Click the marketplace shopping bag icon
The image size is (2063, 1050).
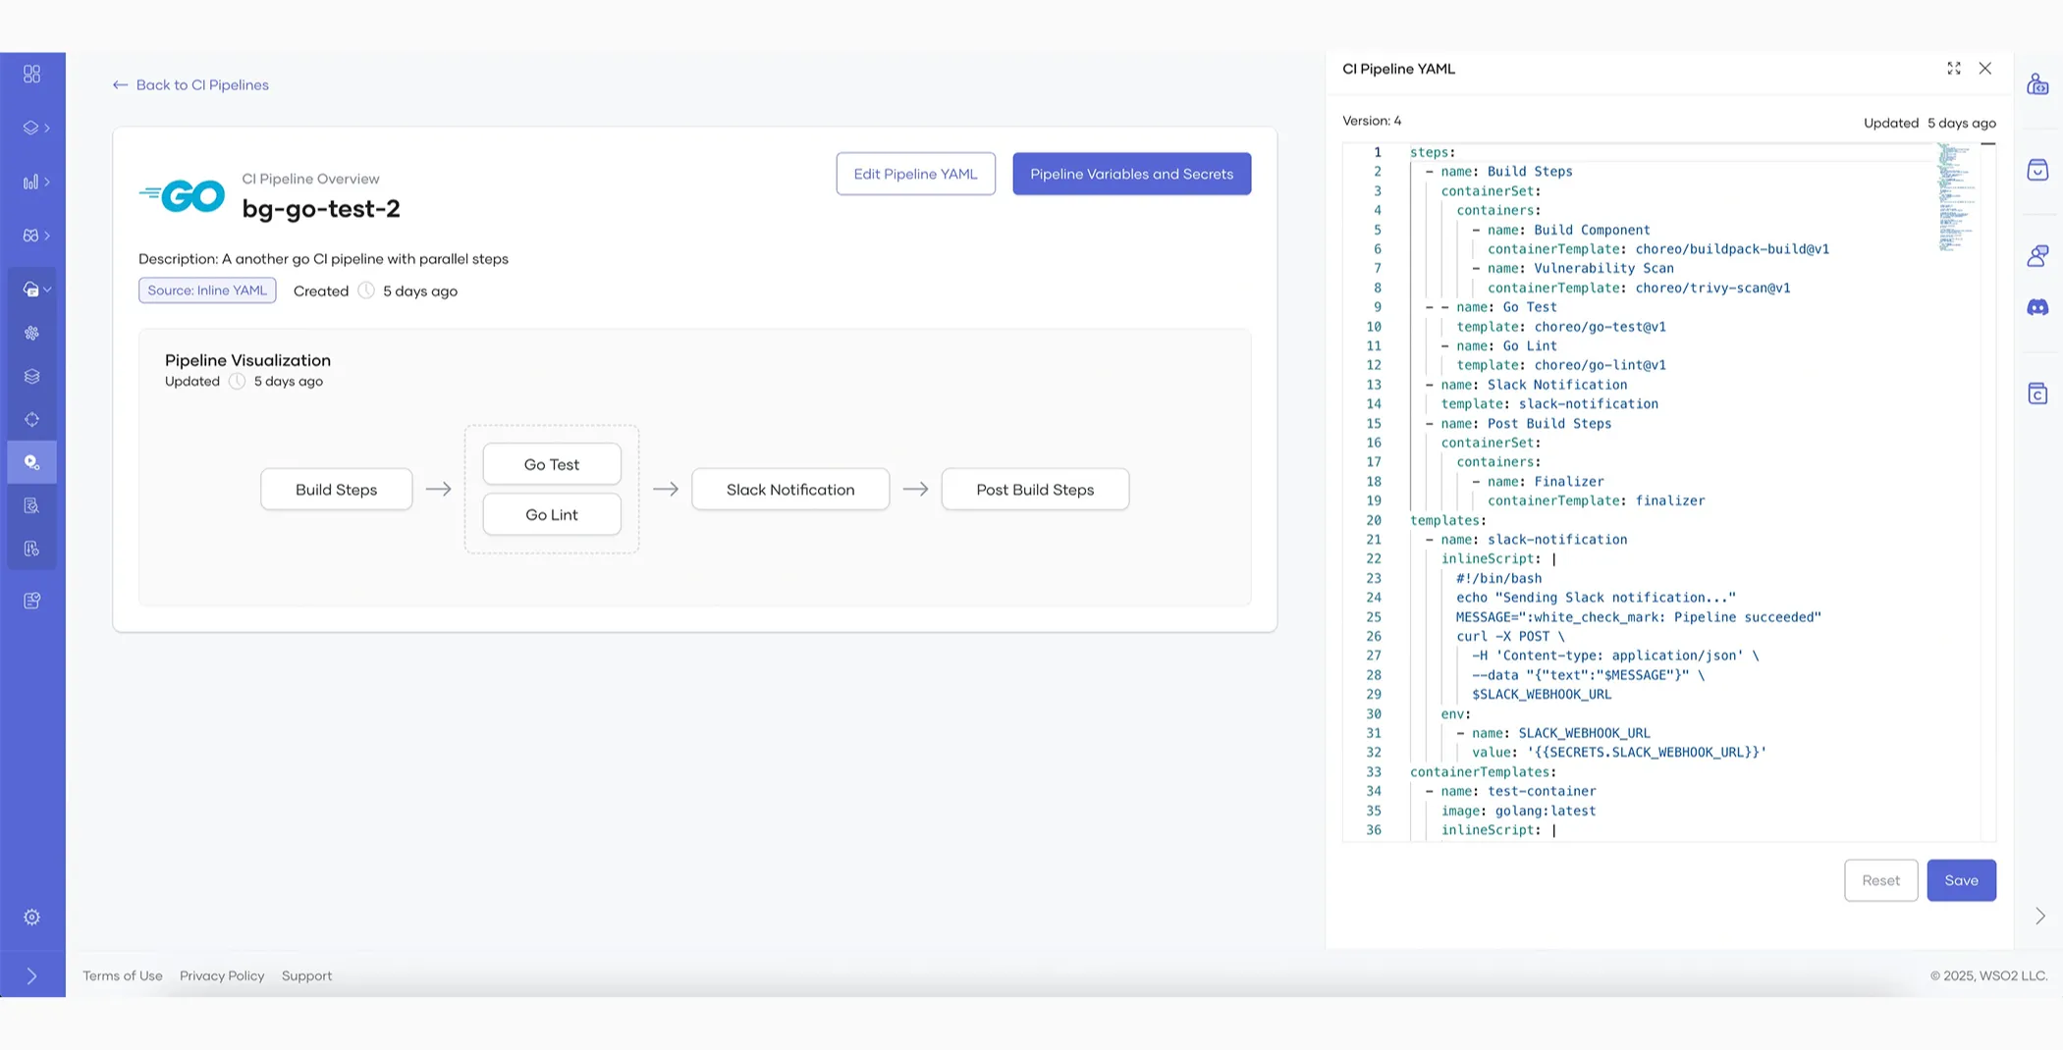(x=2037, y=170)
